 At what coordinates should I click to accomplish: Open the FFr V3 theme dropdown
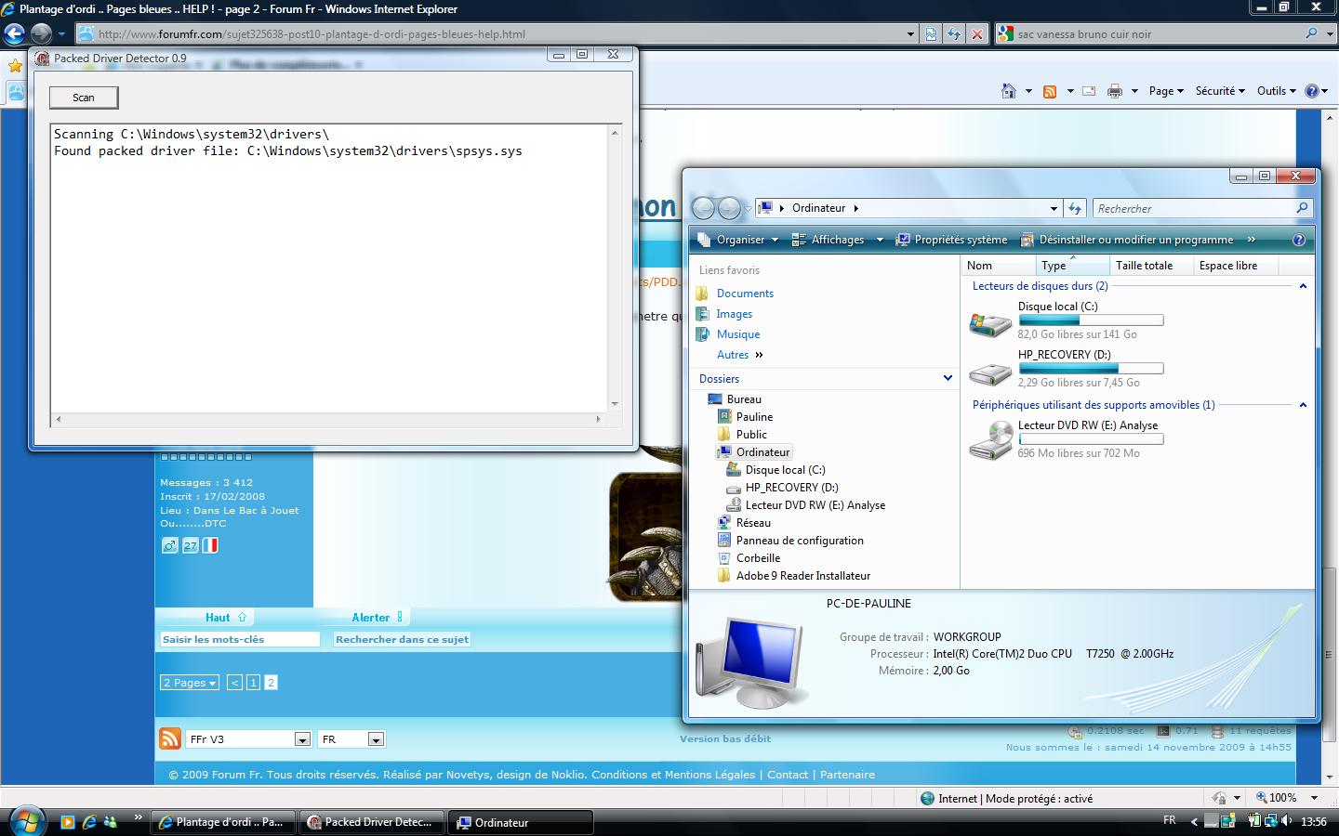(302, 739)
